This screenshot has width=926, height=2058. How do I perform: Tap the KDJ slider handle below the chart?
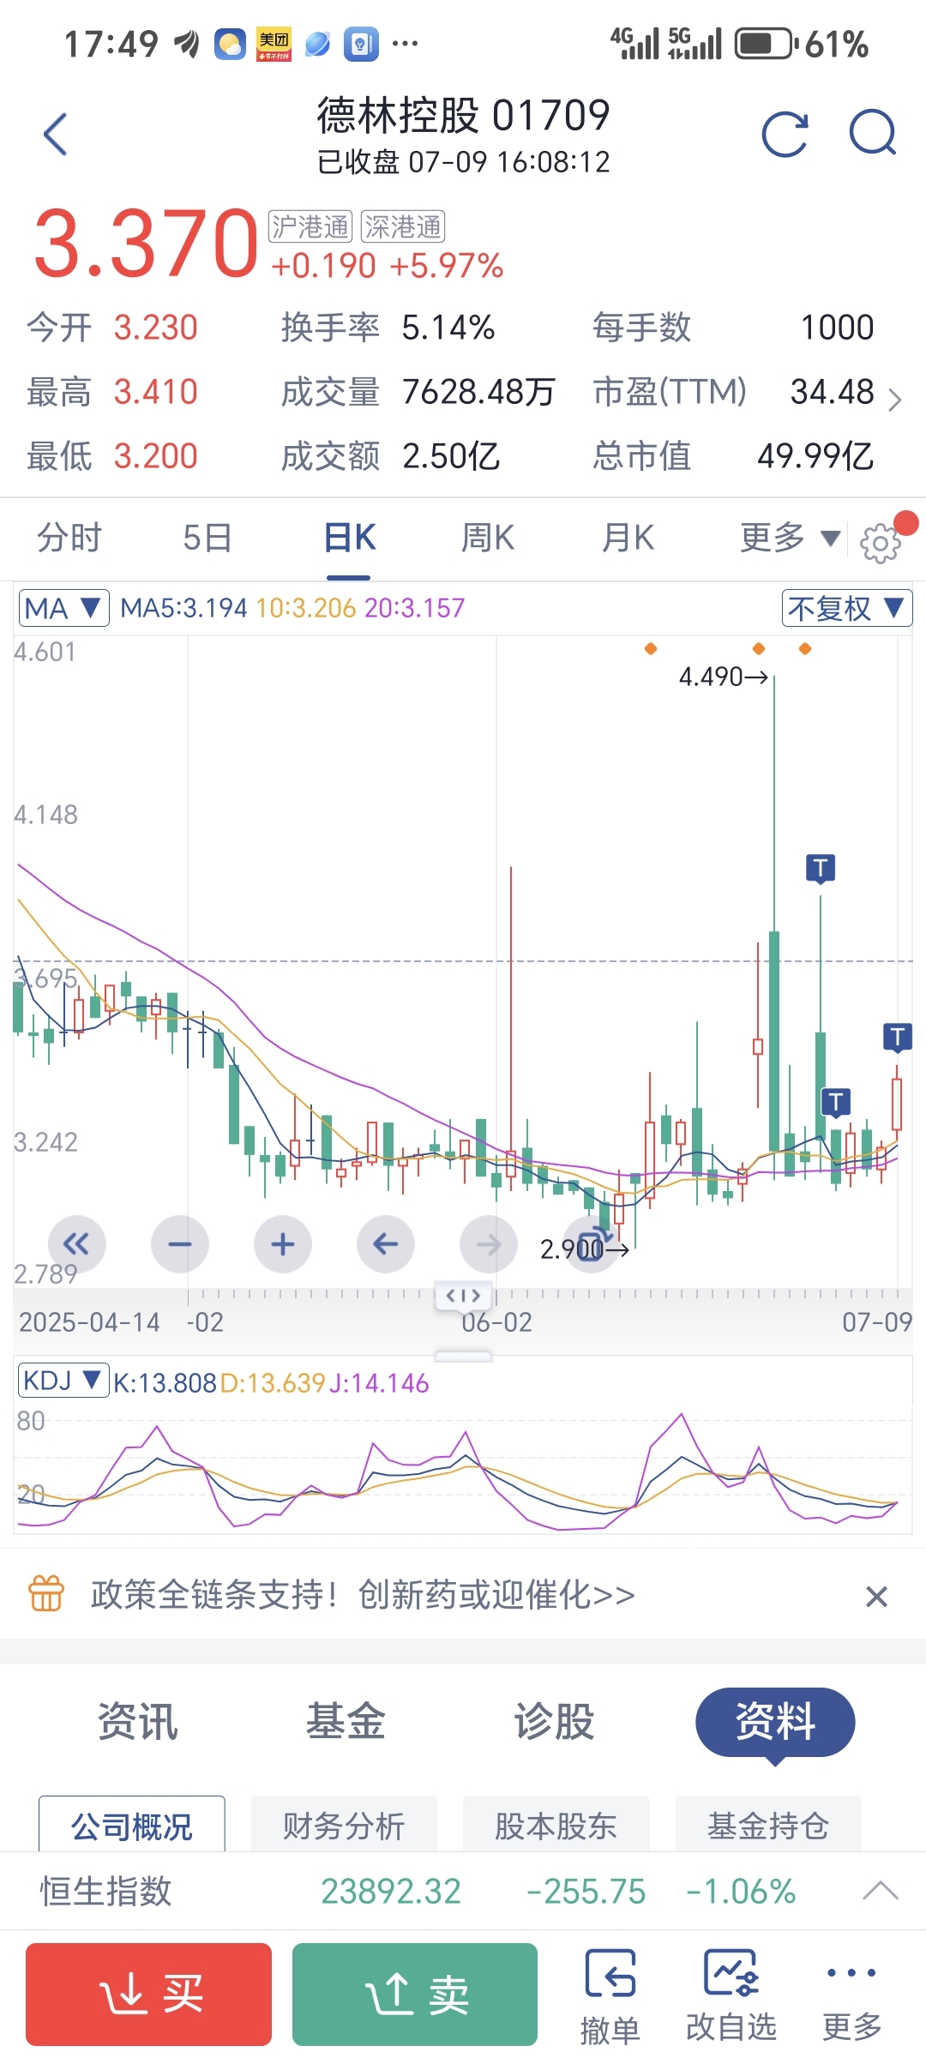[x=463, y=1357]
